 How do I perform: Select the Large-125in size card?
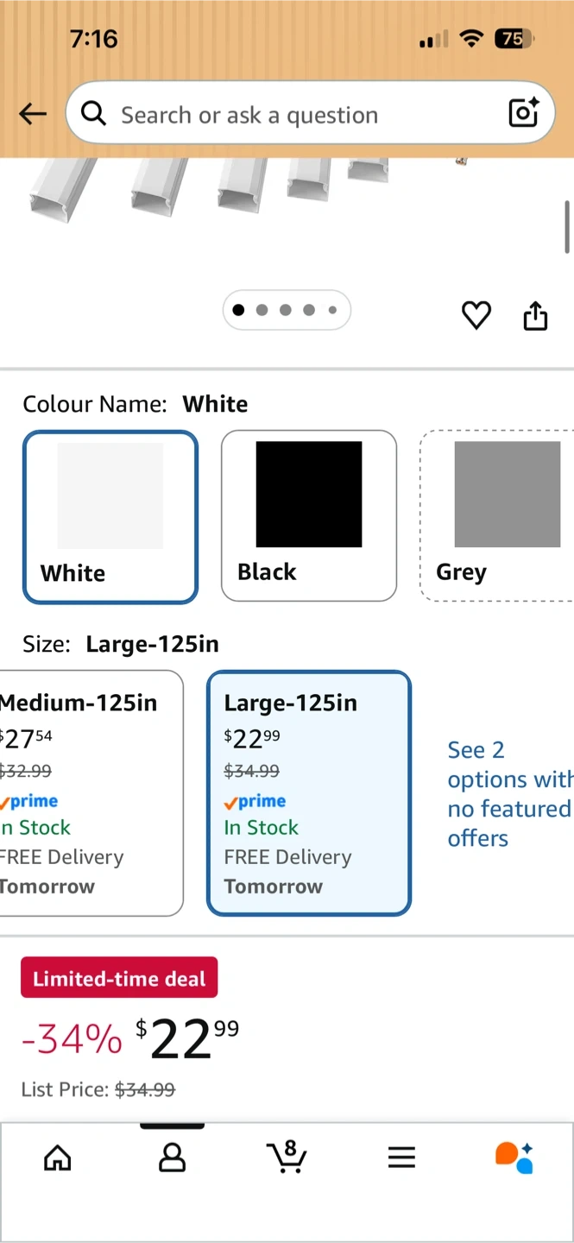tap(309, 792)
